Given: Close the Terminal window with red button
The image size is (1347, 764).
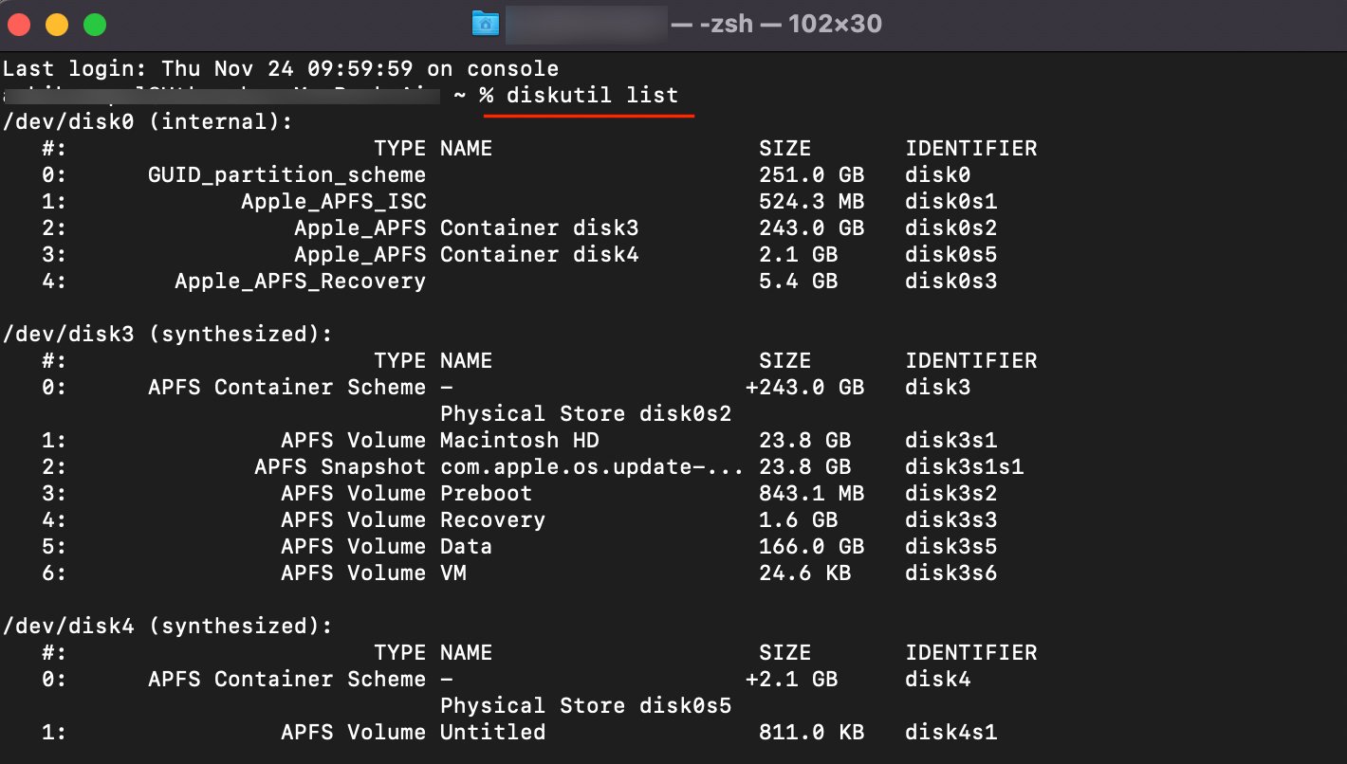Looking at the screenshot, I should tap(19, 25).
